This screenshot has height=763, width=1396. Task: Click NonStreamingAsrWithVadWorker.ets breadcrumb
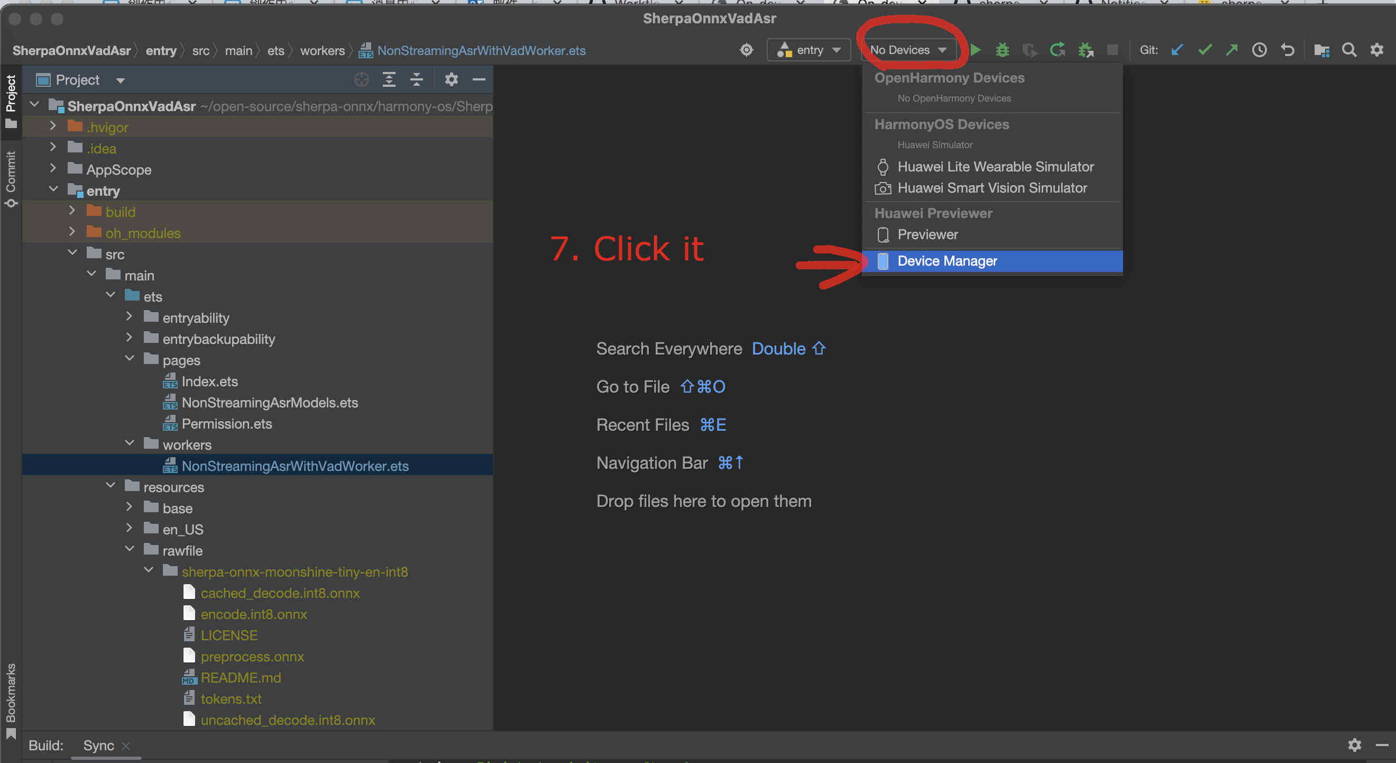[473, 50]
